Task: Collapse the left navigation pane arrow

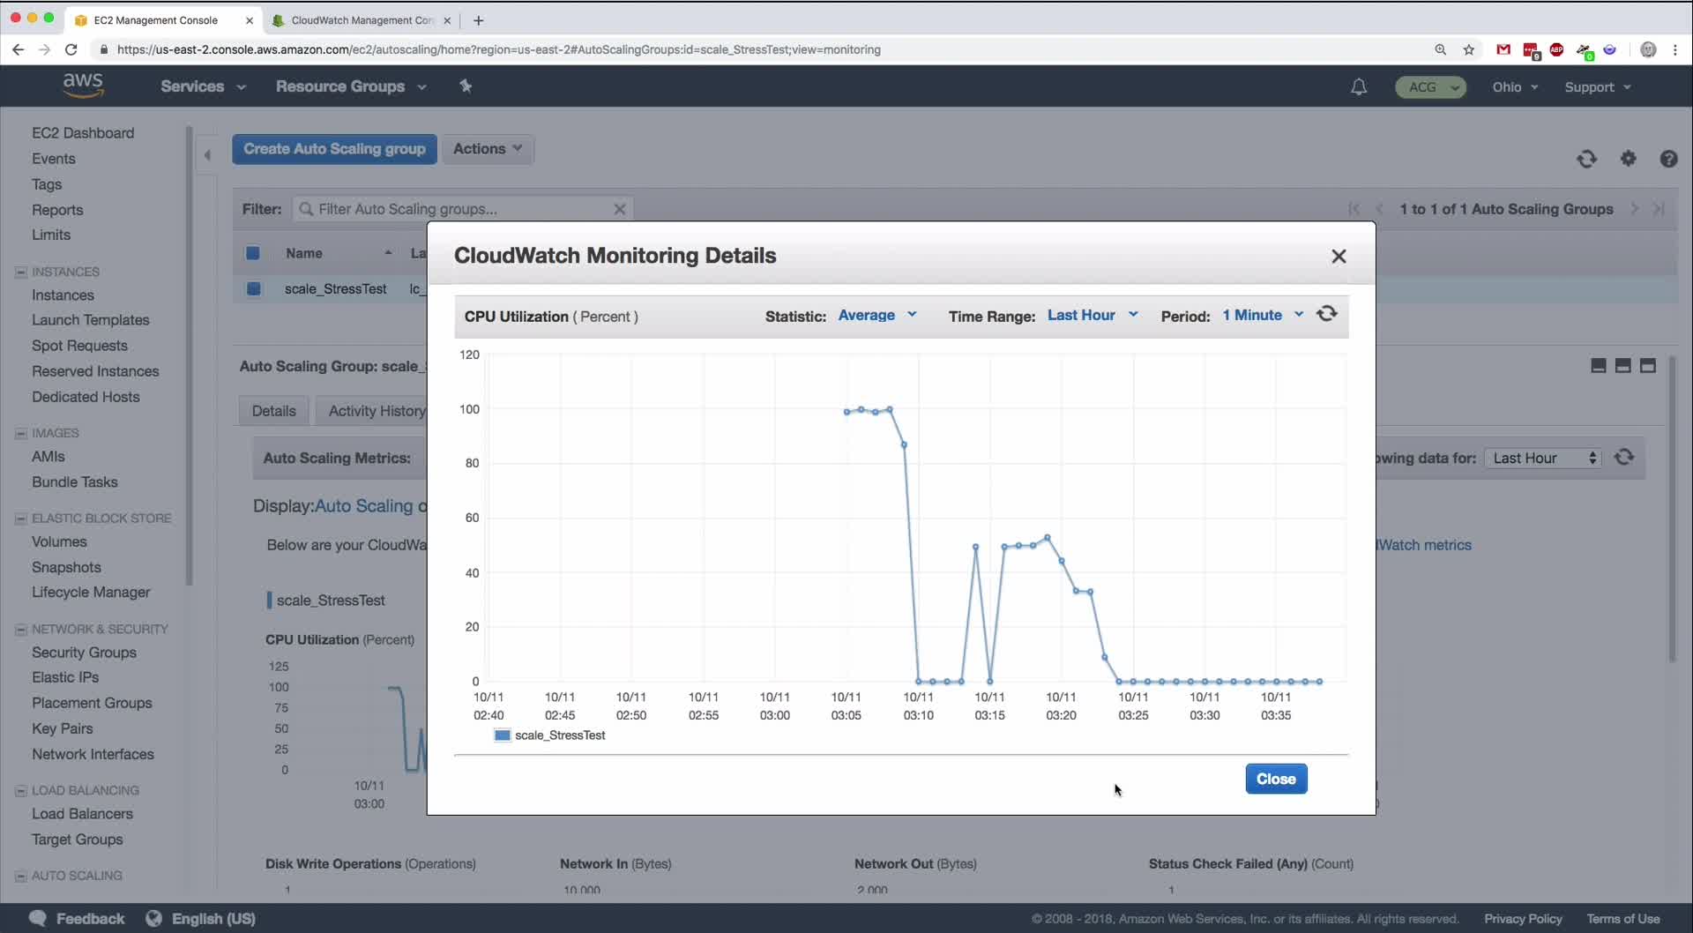Action: [207, 155]
